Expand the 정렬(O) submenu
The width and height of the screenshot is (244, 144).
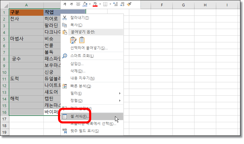coord(92,100)
